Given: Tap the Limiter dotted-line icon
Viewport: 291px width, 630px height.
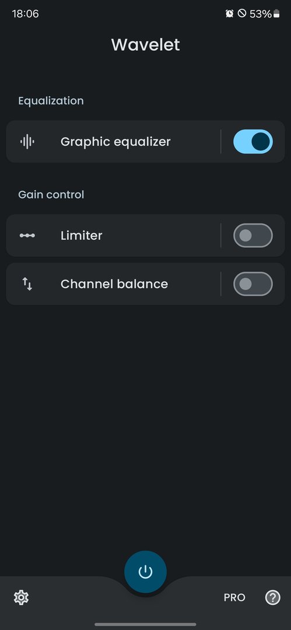Looking at the screenshot, I should [27, 236].
